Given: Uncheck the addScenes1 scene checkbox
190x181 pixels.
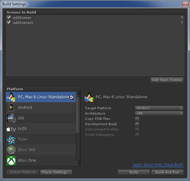Looking at the screenshot, I should [9, 22].
